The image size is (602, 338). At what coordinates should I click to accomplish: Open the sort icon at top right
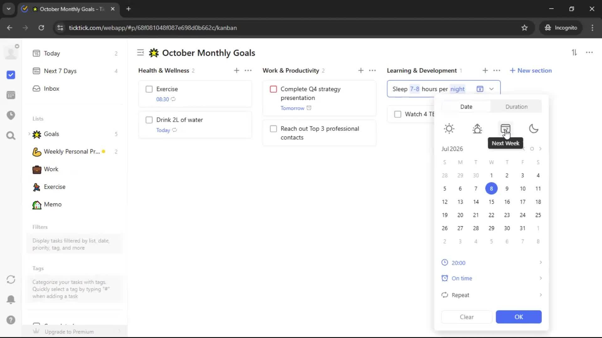click(x=574, y=53)
